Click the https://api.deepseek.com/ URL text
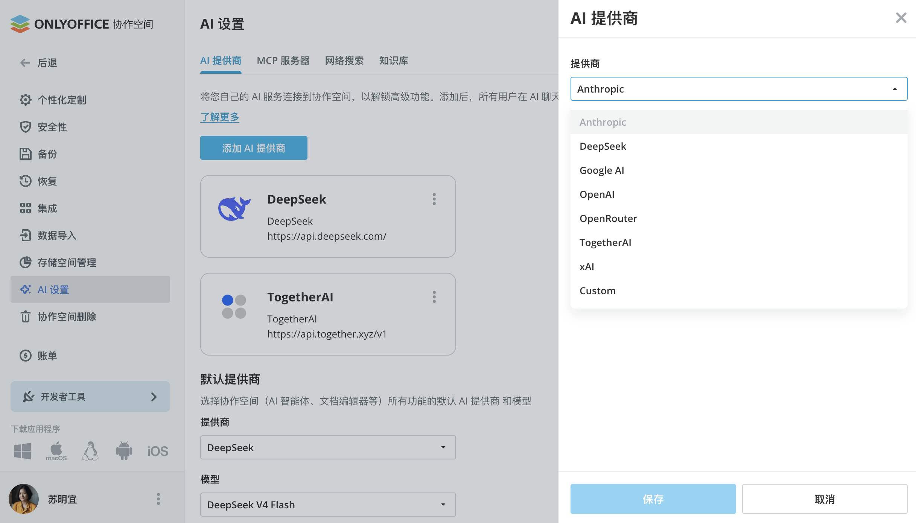The image size is (916, 523). tap(327, 236)
